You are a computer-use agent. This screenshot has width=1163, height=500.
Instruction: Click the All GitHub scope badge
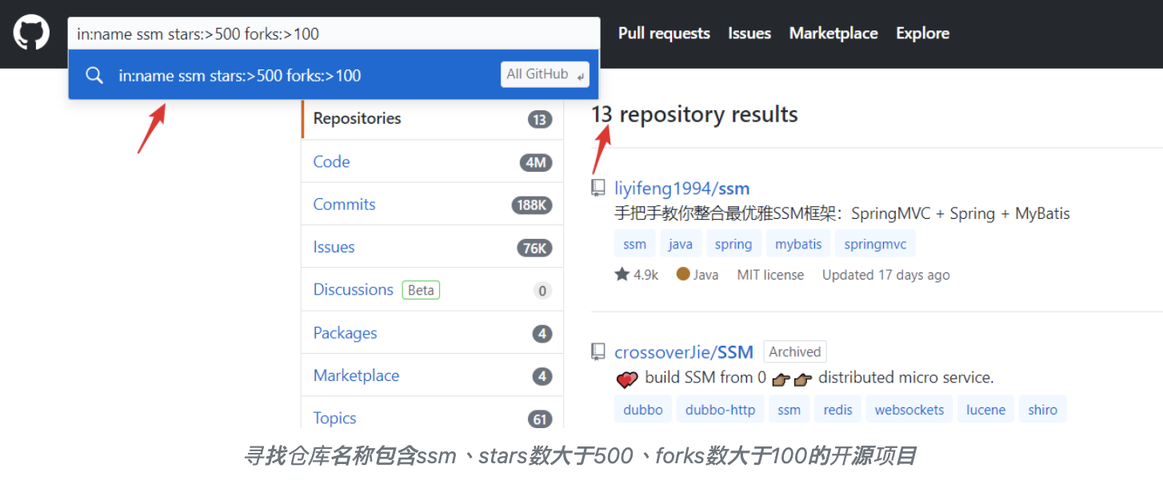point(545,74)
